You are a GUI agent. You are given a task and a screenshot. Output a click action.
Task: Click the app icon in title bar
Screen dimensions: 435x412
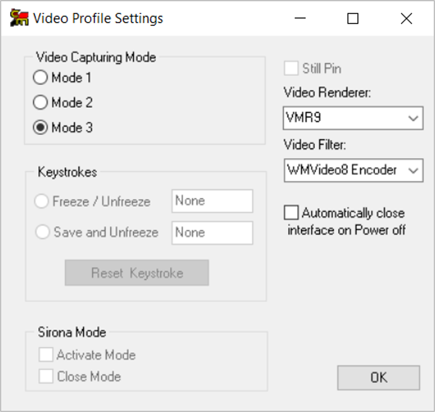tap(19, 18)
